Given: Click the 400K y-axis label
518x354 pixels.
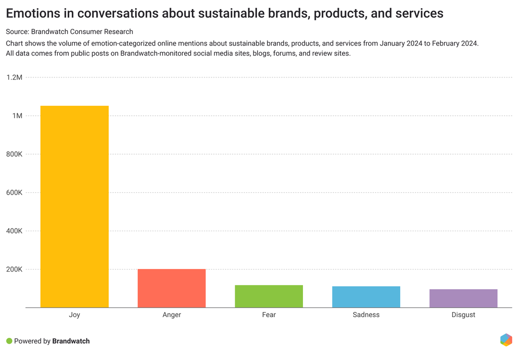Looking at the screenshot, I should (x=14, y=231).
